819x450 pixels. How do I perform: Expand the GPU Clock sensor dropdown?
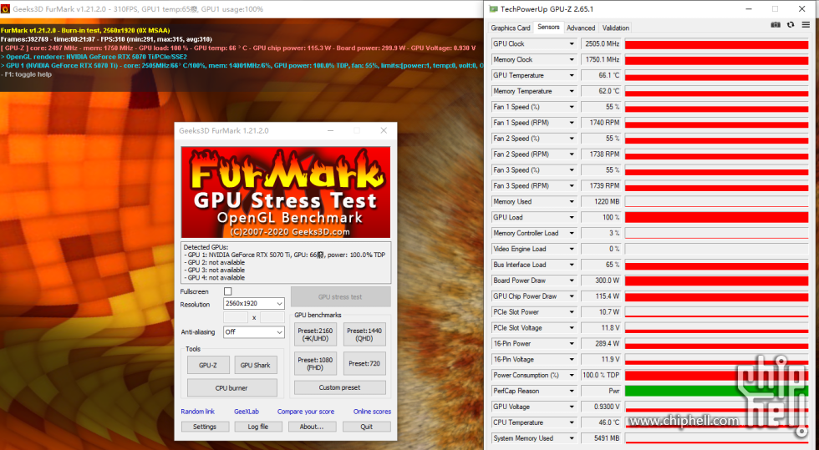[572, 44]
